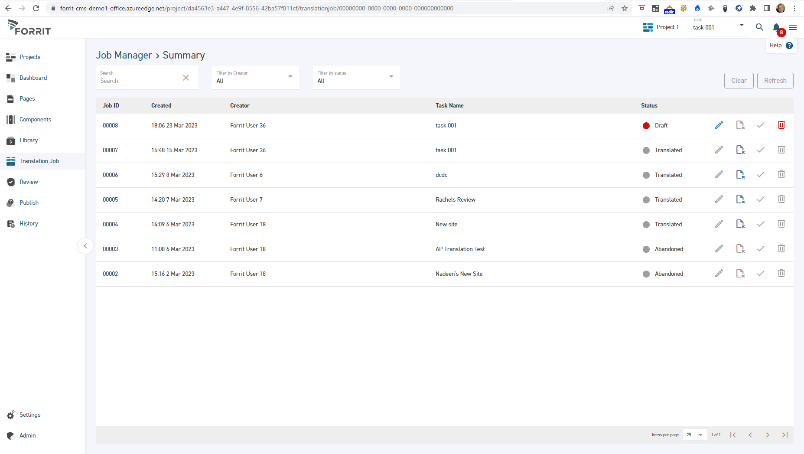Click the Status column header

tap(649, 106)
